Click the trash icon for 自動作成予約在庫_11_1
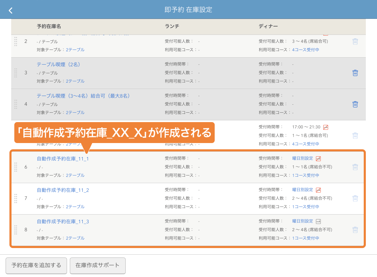The height and width of the screenshot is (277, 377). point(355,167)
